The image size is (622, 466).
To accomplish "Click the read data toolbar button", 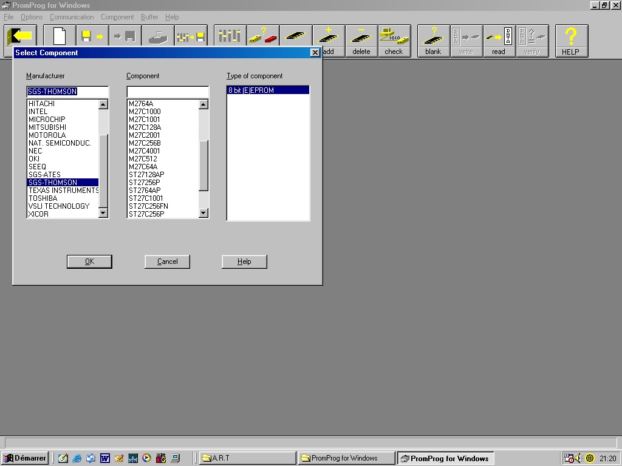I will point(499,41).
